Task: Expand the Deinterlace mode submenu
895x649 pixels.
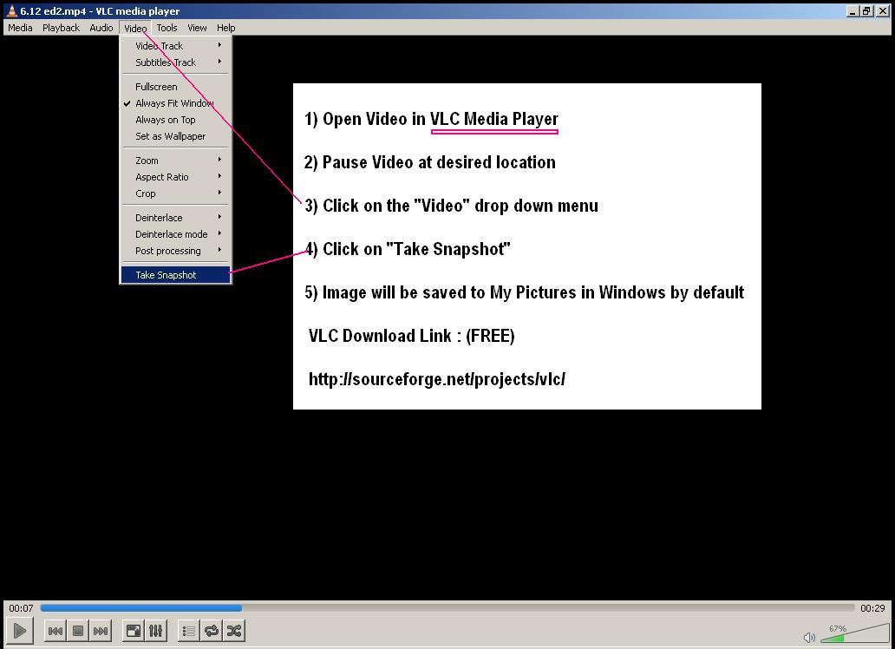Action: [x=175, y=234]
